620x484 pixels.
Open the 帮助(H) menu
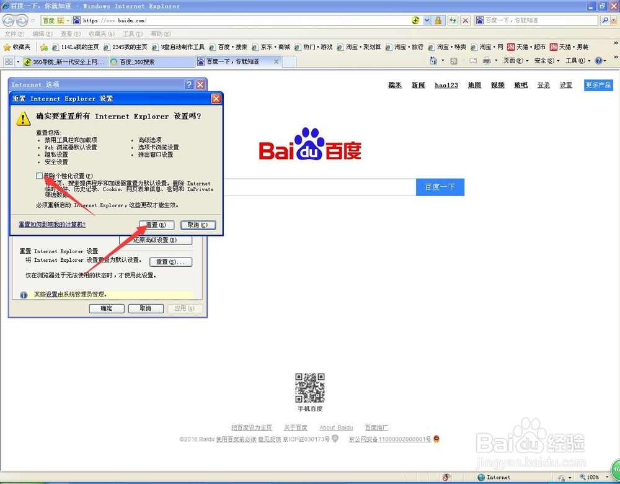161,34
